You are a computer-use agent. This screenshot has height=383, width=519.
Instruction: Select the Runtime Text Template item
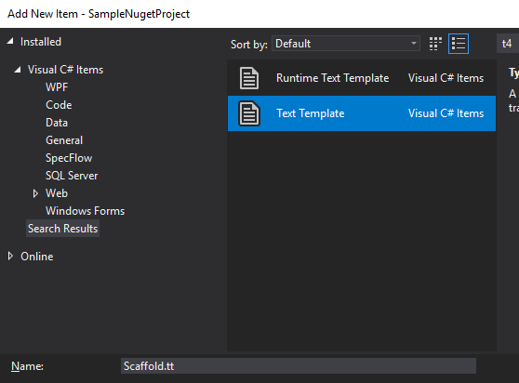pos(362,78)
